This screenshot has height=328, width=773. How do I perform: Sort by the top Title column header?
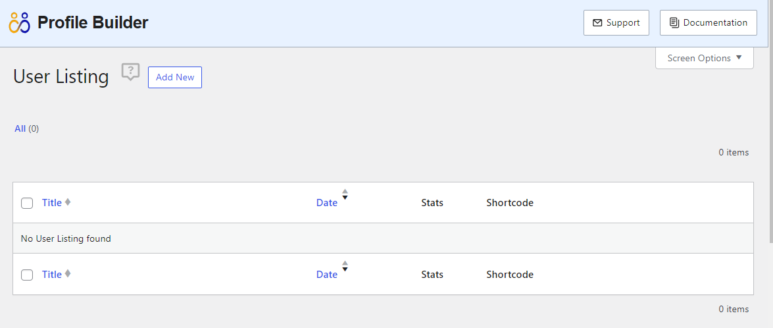[x=52, y=203]
